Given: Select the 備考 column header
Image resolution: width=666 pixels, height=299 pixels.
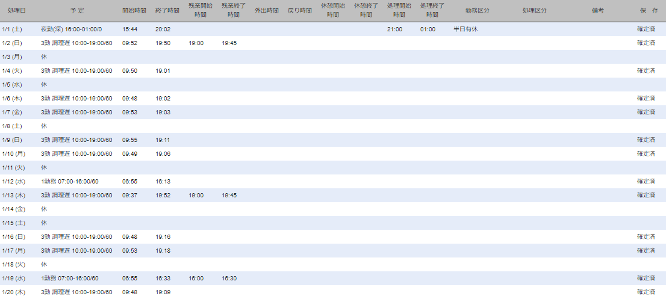Looking at the screenshot, I should tap(597, 11).
